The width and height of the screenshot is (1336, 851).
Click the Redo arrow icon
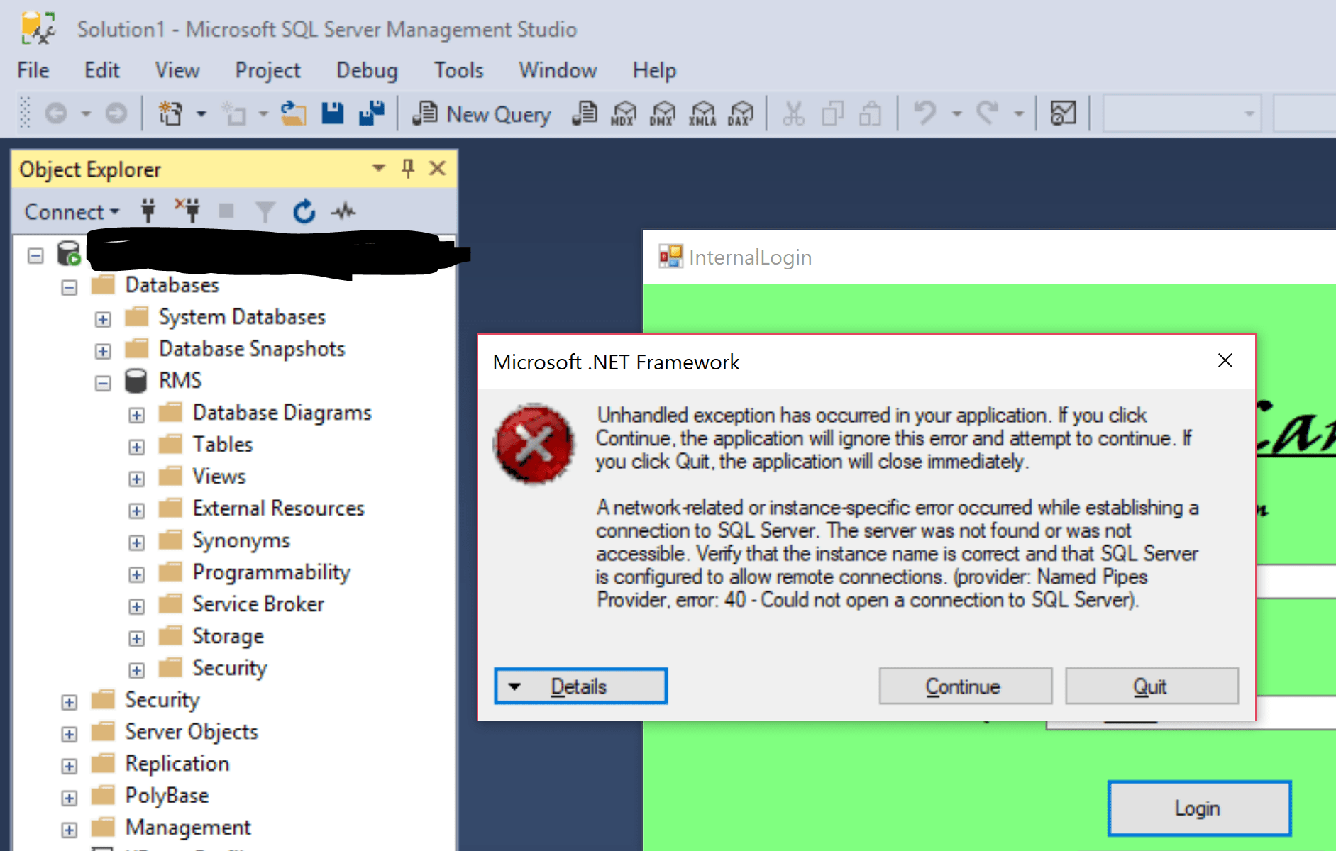click(x=987, y=113)
